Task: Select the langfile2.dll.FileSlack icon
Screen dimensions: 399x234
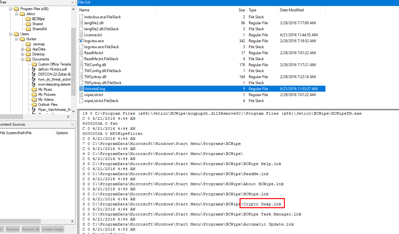Action: 81,29
